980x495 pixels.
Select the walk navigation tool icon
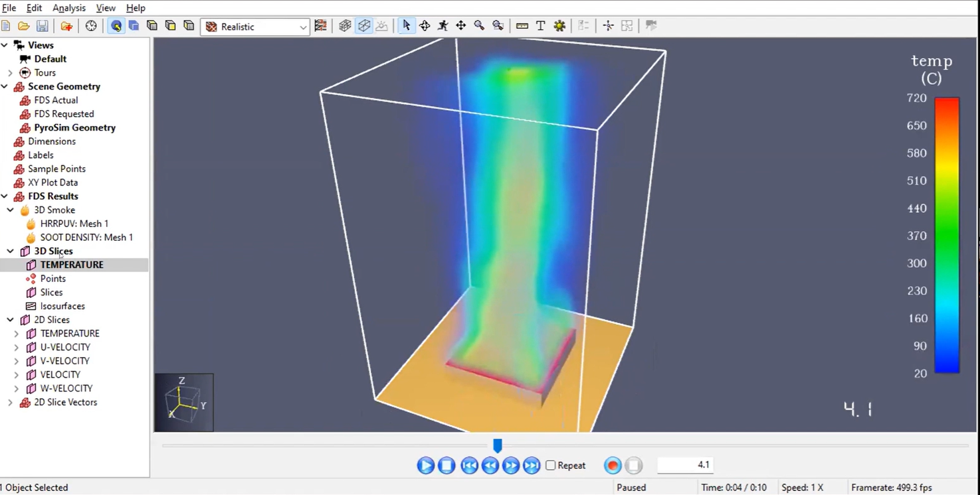(442, 26)
